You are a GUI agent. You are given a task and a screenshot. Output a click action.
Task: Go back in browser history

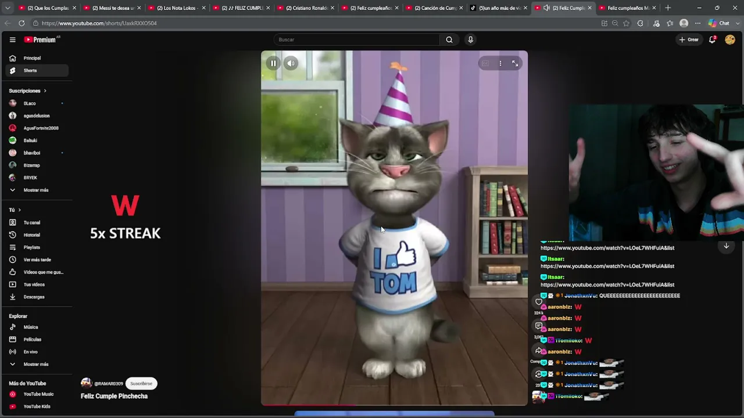pyautogui.click(x=8, y=23)
